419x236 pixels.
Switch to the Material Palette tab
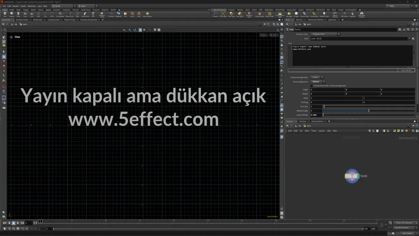317,121
